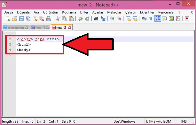Open the Diller menu
Screen dimensions: 196x125
(x=84, y=12)
